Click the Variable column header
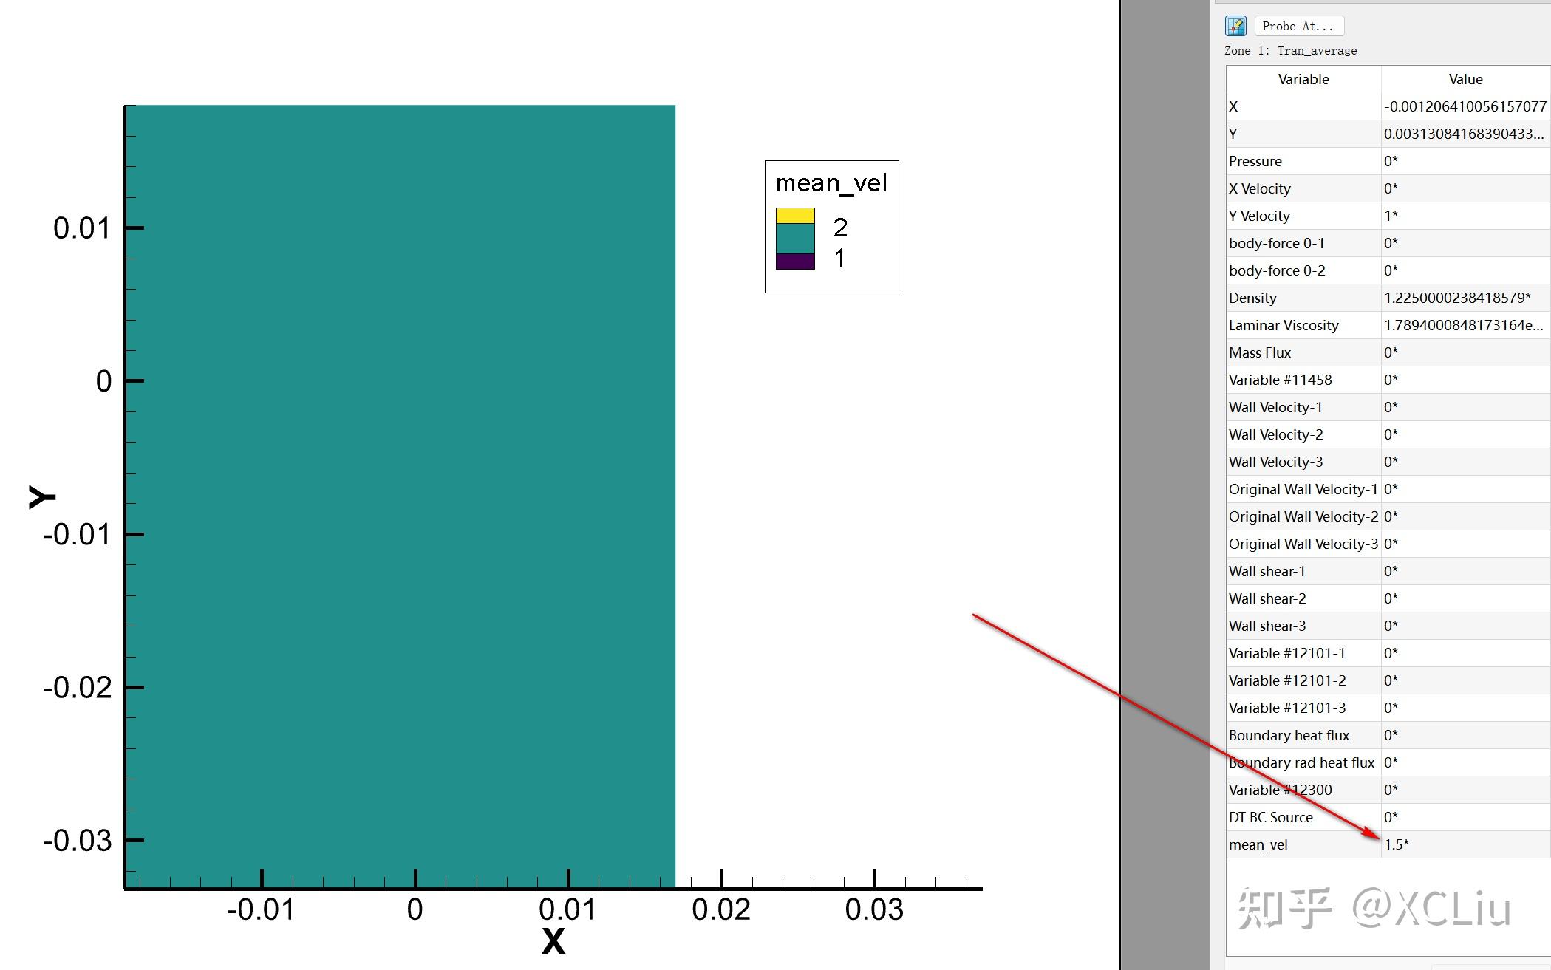1551x970 pixels. click(1303, 79)
